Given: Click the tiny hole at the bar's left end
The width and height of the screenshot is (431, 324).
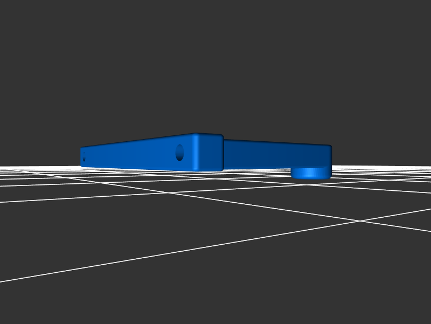Looking at the screenshot, I should (x=84, y=157).
